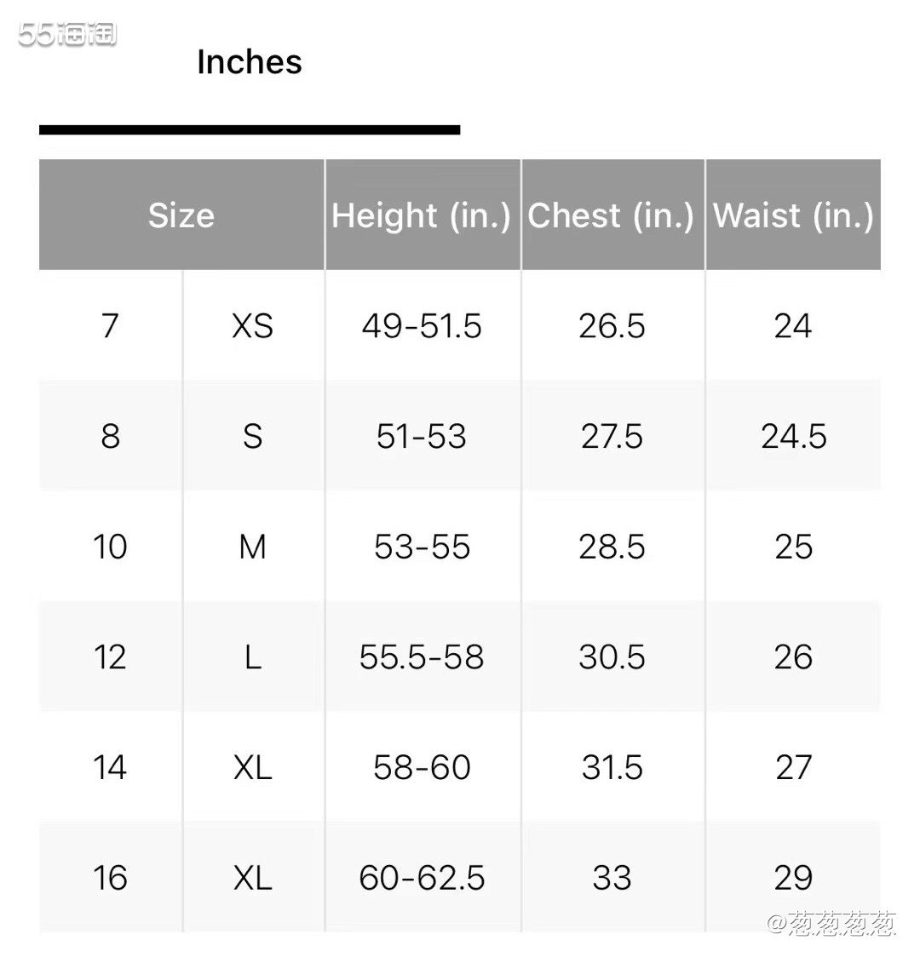This screenshot has width=920, height=963.
Task: Click the black underline below Inches
Action: tap(250, 129)
